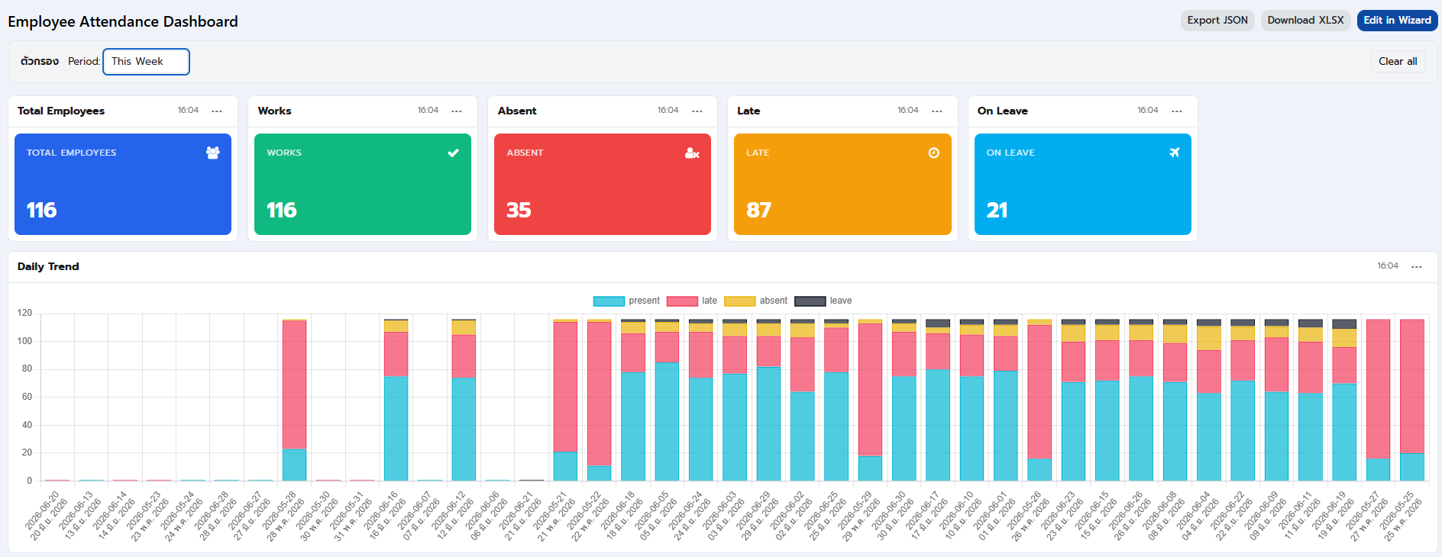Image resolution: width=1442 pixels, height=557 pixels.
Task: Click the present segment of the 2026-06-05 bar
Action: point(668,422)
